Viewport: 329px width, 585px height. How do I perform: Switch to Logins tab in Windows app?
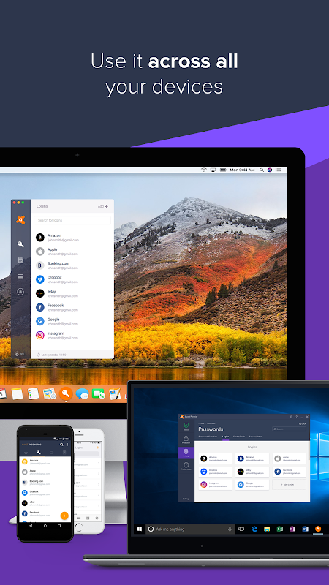[225, 436]
